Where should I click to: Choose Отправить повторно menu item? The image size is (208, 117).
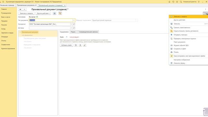[x=188, y=35]
